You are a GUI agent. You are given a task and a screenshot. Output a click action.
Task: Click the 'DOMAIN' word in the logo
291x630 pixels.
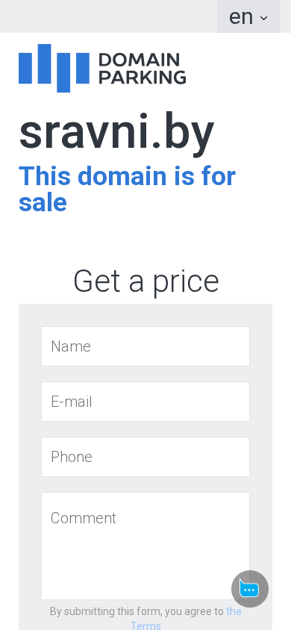(140, 60)
